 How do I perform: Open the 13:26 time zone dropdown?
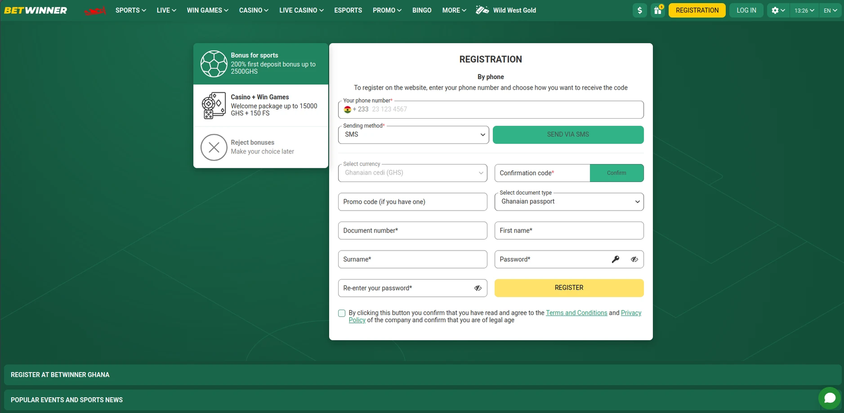(804, 11)
